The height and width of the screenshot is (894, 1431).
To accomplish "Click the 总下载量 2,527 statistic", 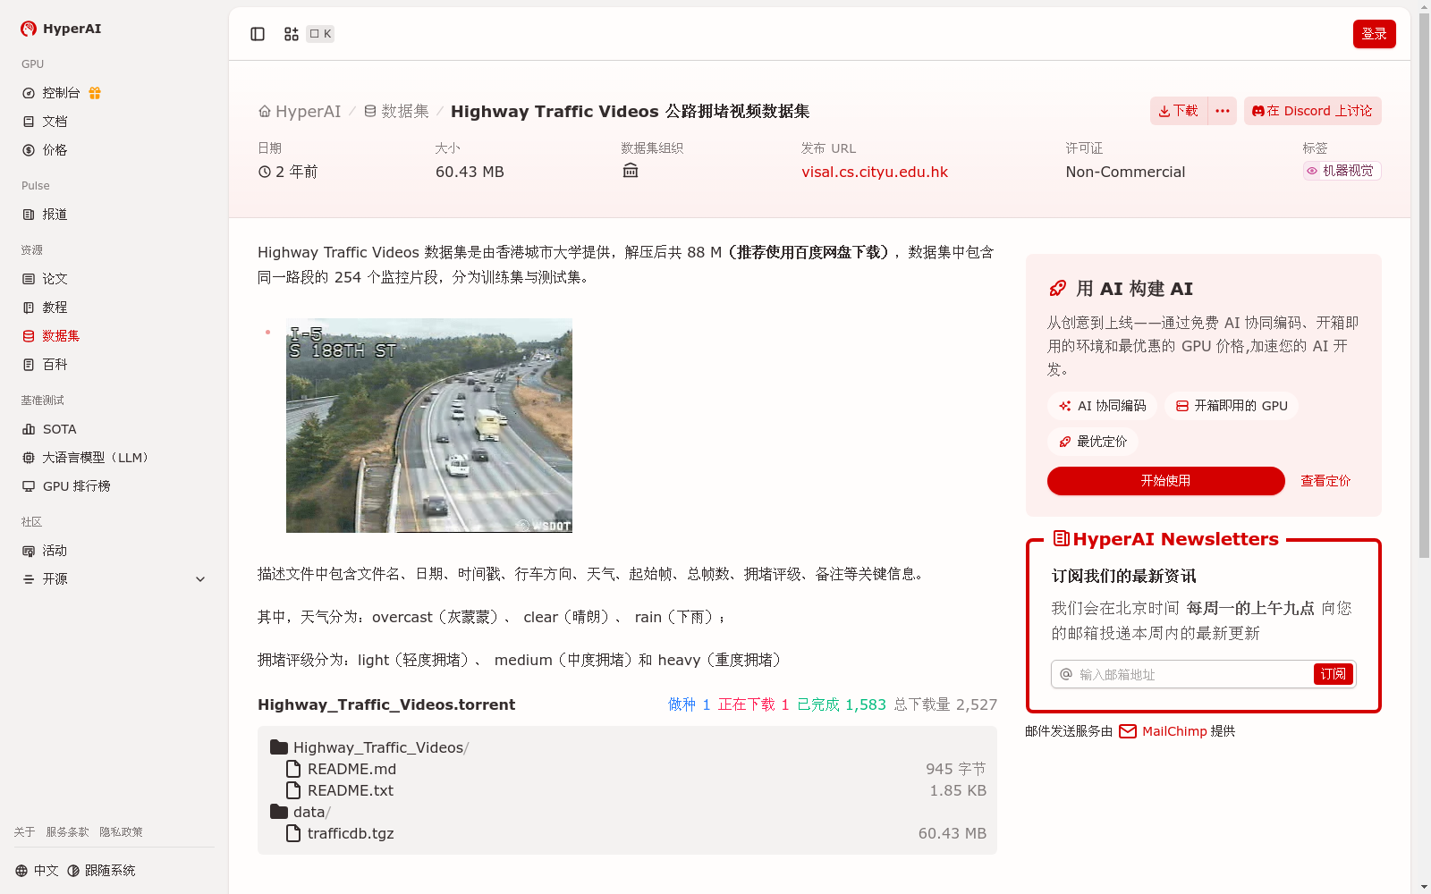I will click(x=945, y=704).
